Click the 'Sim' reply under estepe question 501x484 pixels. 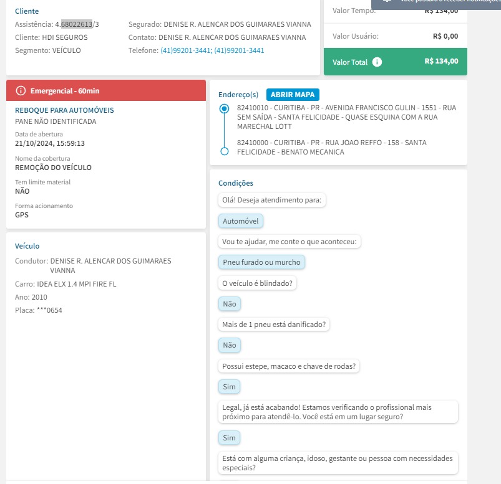229,387
